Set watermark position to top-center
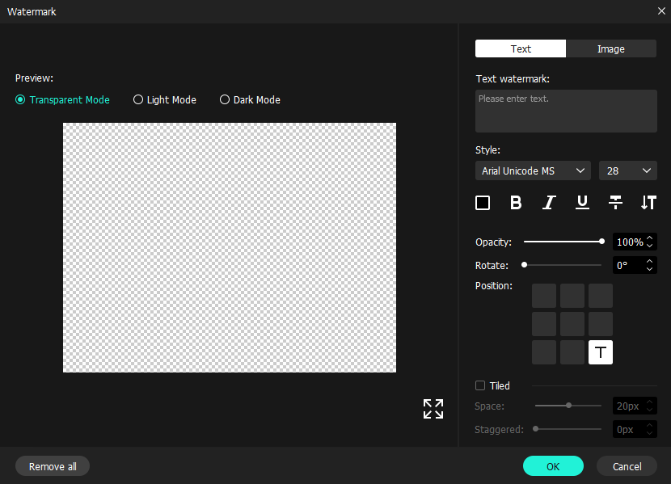This screenshot has height=484, width=671. (572, 296)
